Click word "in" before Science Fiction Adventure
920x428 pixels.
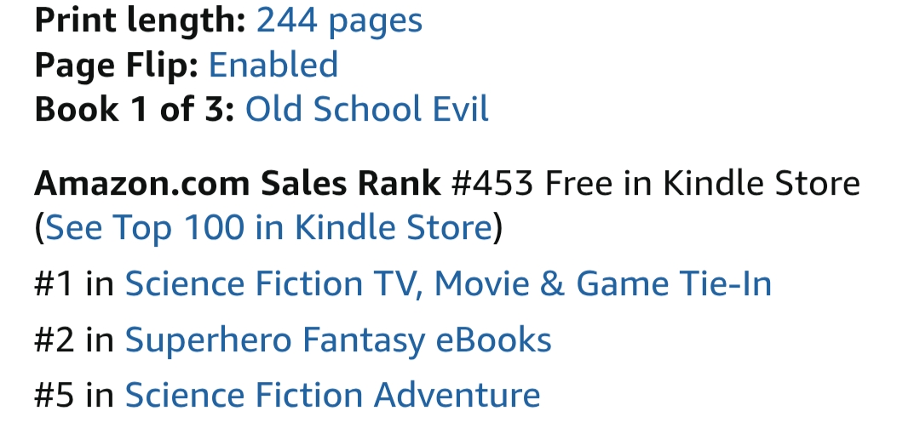click(x=100, y=395)
